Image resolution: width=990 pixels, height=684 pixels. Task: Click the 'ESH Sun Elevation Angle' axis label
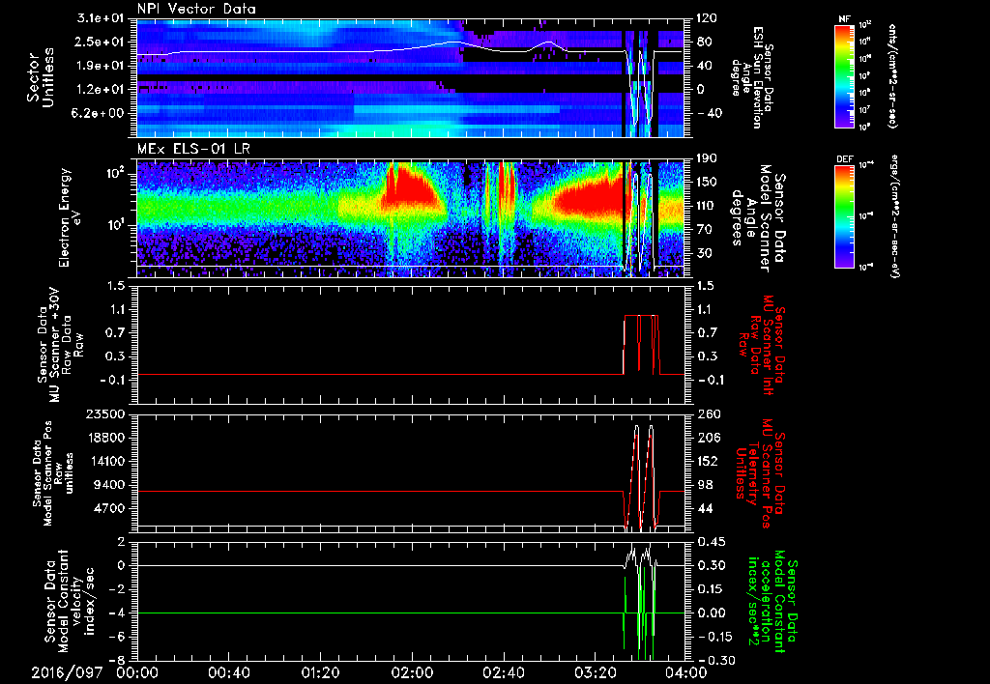click(752, 77)
